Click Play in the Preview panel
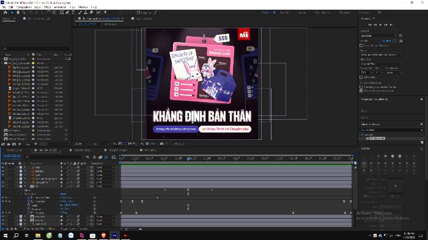The height and width of the screenshot is (240, 428). click(381, 25)
